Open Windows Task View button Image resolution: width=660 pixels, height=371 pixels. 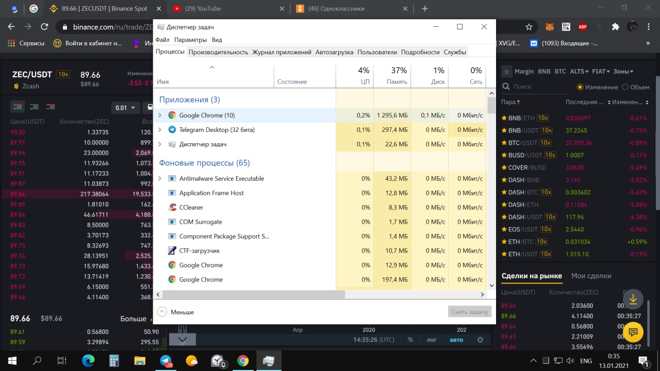(x=62, y=361)
